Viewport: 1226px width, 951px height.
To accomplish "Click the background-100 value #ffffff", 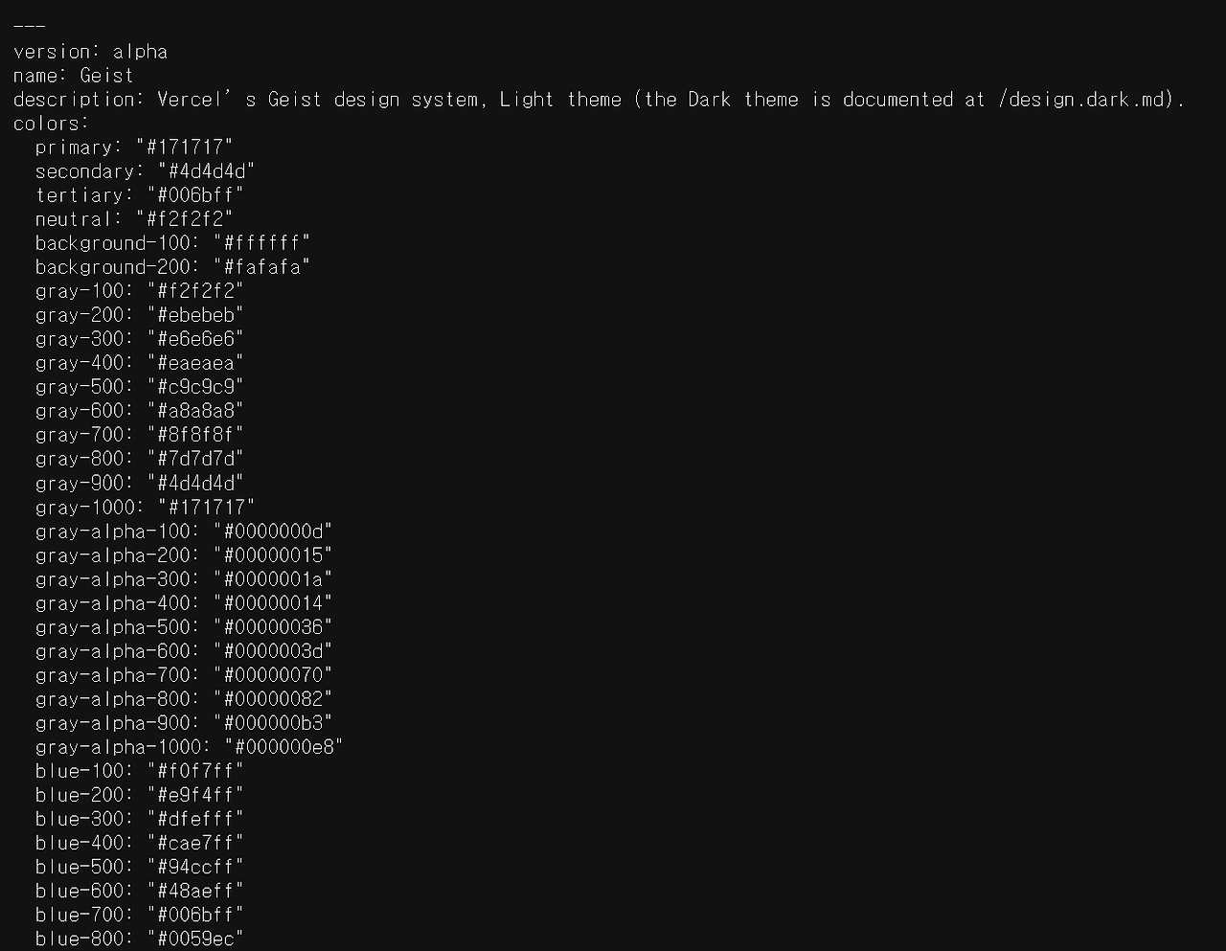I will pos(261,243).
